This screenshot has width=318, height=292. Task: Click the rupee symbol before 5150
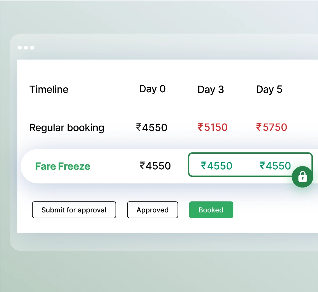200,127
